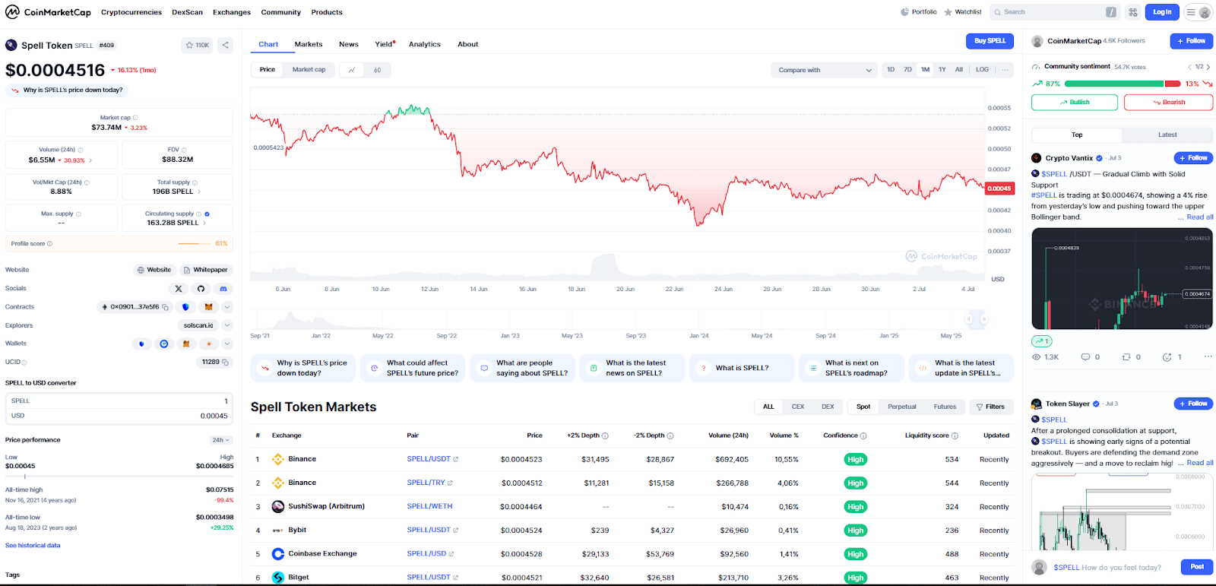Focus the top Search field

pos(1055,12)
